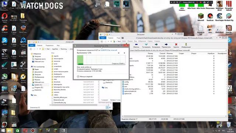The height and width of the screenshot is (133, 236).
Task: Open the Вид tab in minecraft Explorer window
Action: point(58,45)
